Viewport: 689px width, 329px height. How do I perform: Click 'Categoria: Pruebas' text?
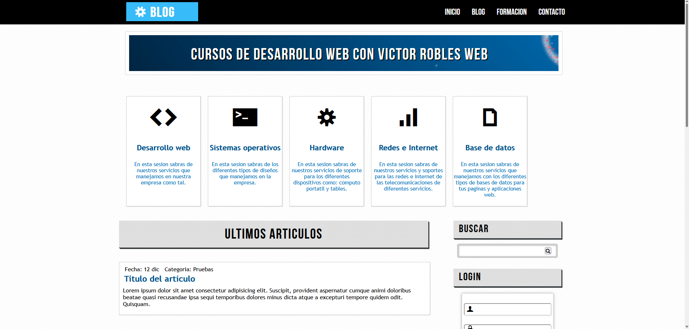[x=189, y=269]
